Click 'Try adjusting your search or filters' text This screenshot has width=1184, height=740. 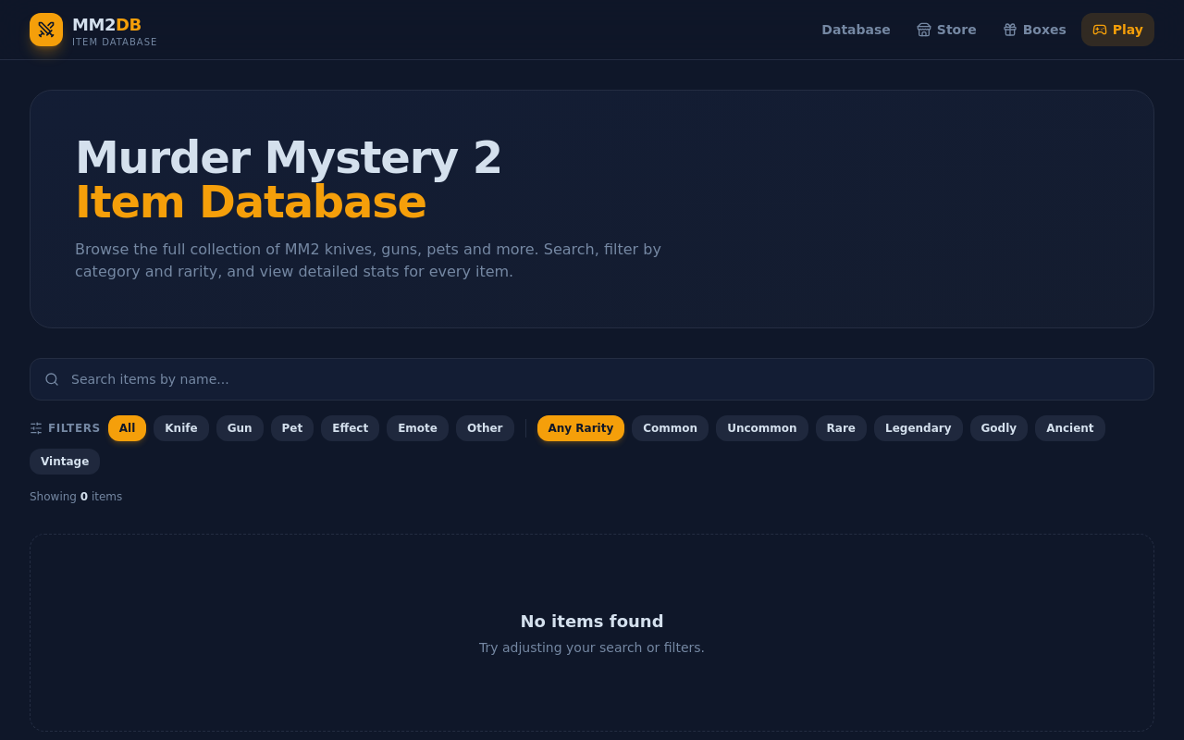coord(592,647)
